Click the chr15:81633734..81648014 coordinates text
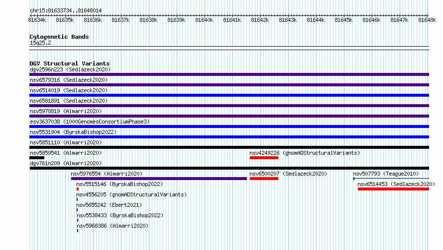Image resolution: width=443 pixels, height=250 pixels. point(66,11)
